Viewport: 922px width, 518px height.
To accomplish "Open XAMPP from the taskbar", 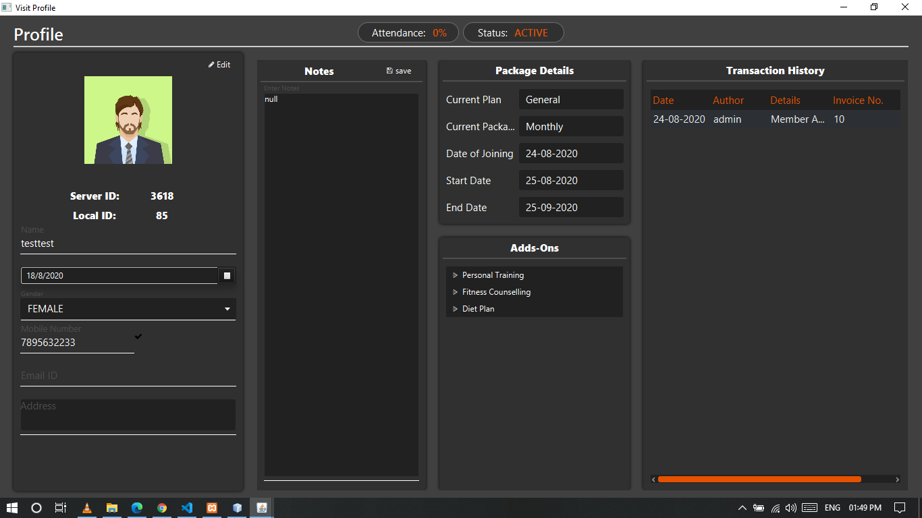I will coord(212,508).
